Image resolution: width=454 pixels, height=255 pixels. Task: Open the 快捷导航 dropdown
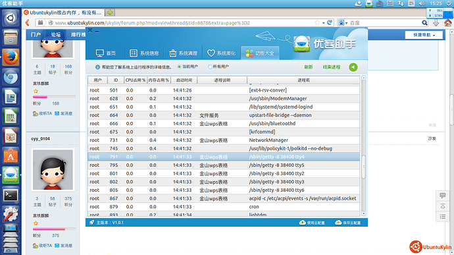click(x=424, y=35)
